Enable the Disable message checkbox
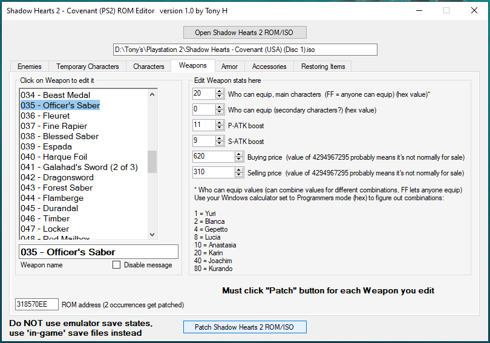The image size is (490, 343). [x=117, y=265]
